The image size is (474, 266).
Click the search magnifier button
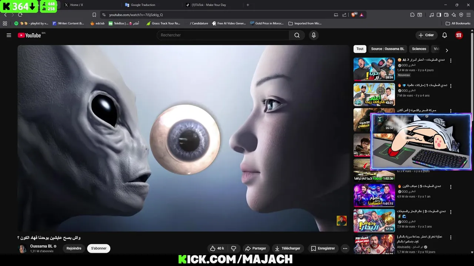[x=297, y=35]
